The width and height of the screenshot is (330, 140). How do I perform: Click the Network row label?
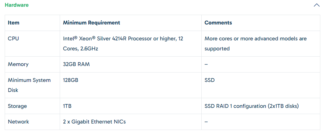(x=18, y=122)
